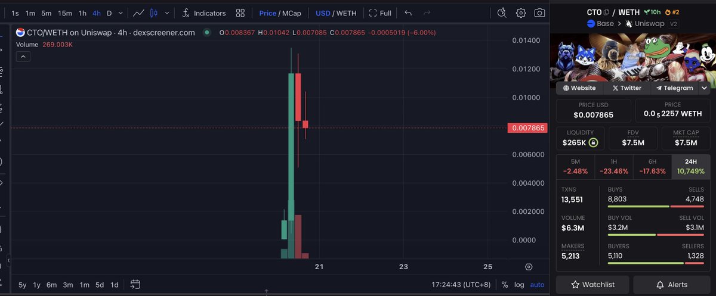The height and width of the screenshot is (296, 716).
Task: Click the quick search lightning icon
Action: [x=502, y=13]
